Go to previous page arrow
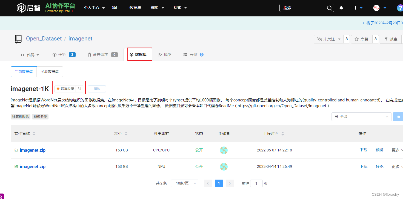 [x=208, y=183]
